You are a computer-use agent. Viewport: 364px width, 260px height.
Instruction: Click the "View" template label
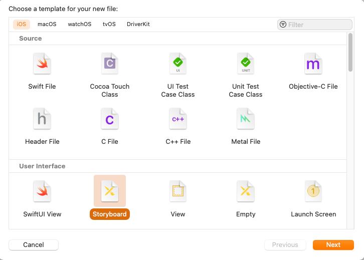178,214
